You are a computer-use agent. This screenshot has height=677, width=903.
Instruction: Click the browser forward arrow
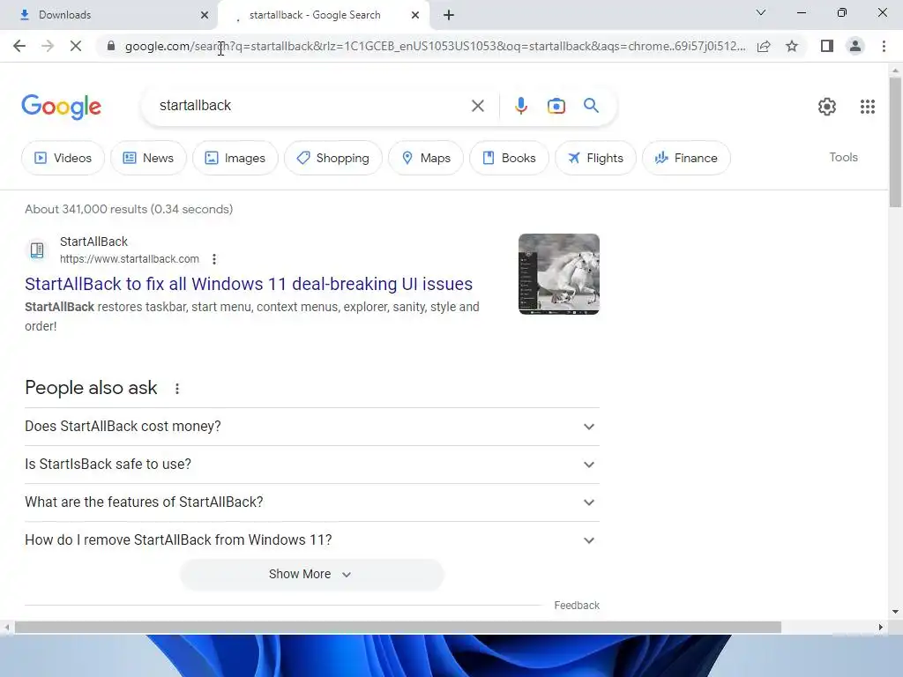click(x=48, y=46)
